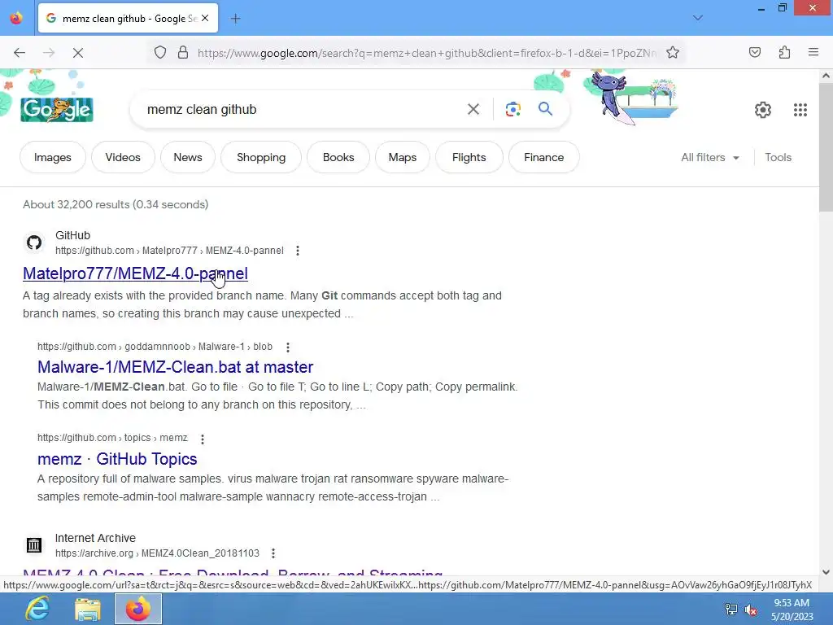
Task: Click Firefox taskbar button
Action: 138,609
